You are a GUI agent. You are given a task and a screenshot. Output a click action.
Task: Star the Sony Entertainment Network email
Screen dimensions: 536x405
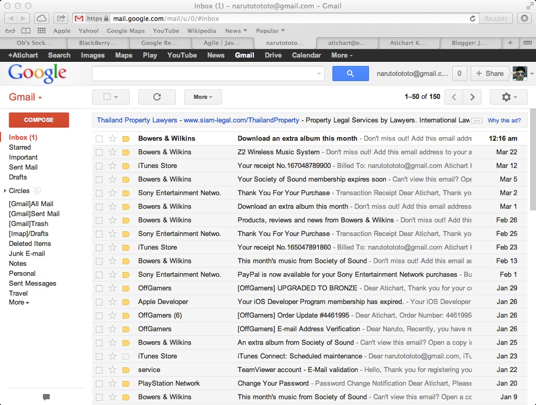coord(111,193)
